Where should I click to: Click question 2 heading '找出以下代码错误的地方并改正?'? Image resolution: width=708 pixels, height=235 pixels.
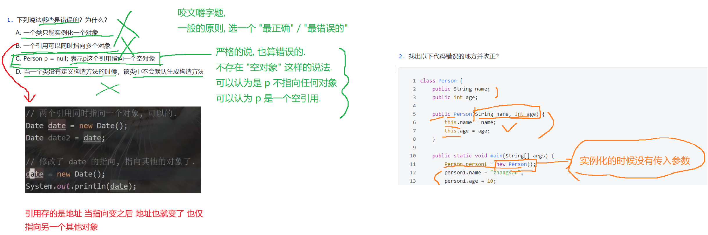pos(454,56)
